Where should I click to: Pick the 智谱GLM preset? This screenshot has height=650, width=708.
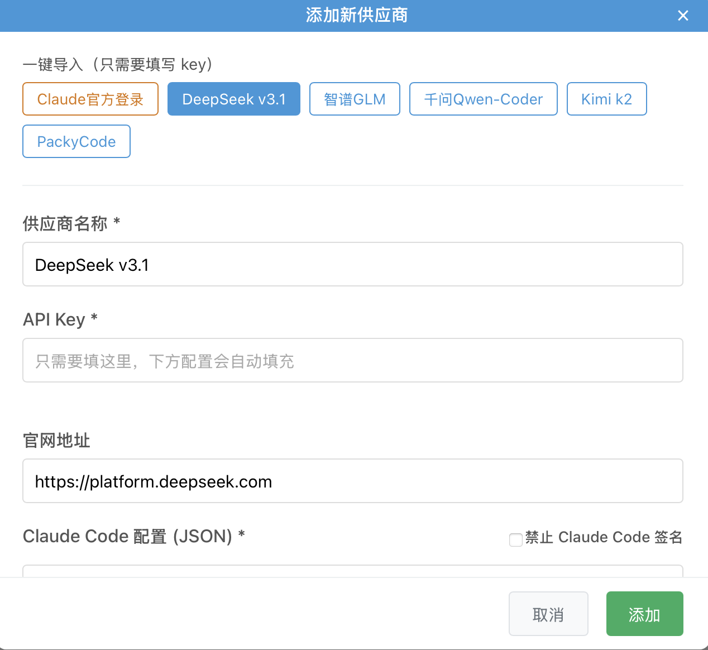pyautogui.click(x=355, y=99)
